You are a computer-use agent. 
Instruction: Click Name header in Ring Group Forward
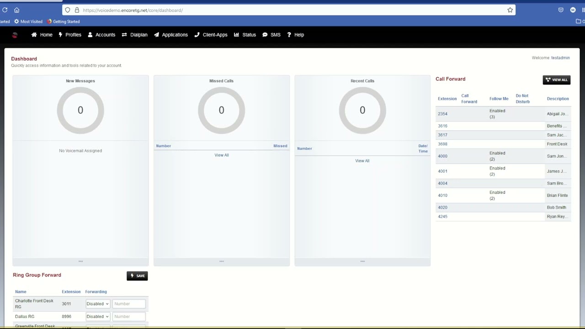(x=21, y=292)
